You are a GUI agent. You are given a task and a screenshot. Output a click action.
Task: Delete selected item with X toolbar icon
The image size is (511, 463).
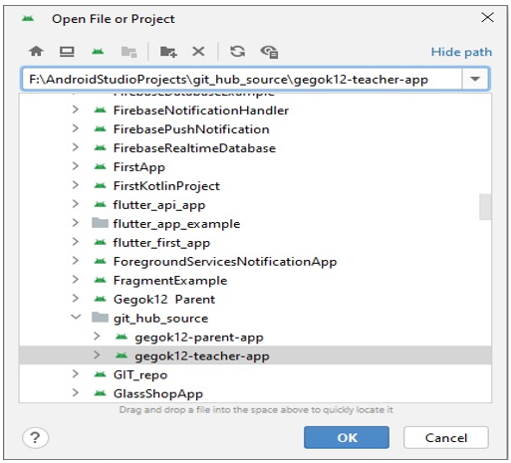(x=198, y=52)
